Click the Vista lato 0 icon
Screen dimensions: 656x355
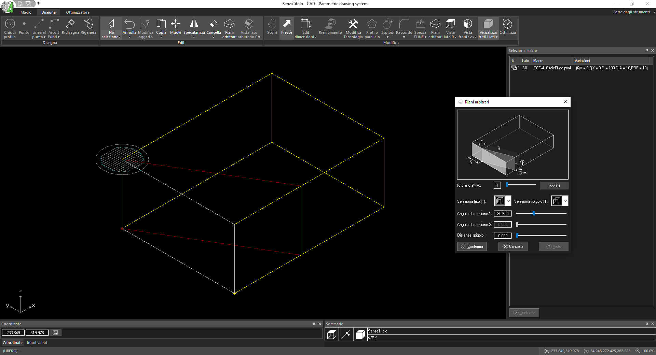(450, 24)
